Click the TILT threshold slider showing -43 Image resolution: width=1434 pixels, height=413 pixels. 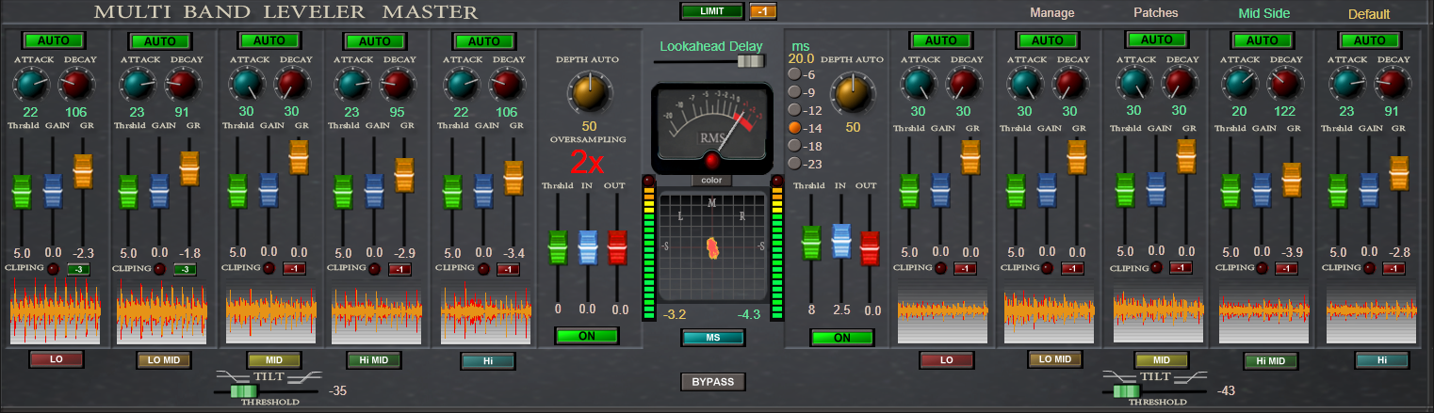(x=1124, y=390)
